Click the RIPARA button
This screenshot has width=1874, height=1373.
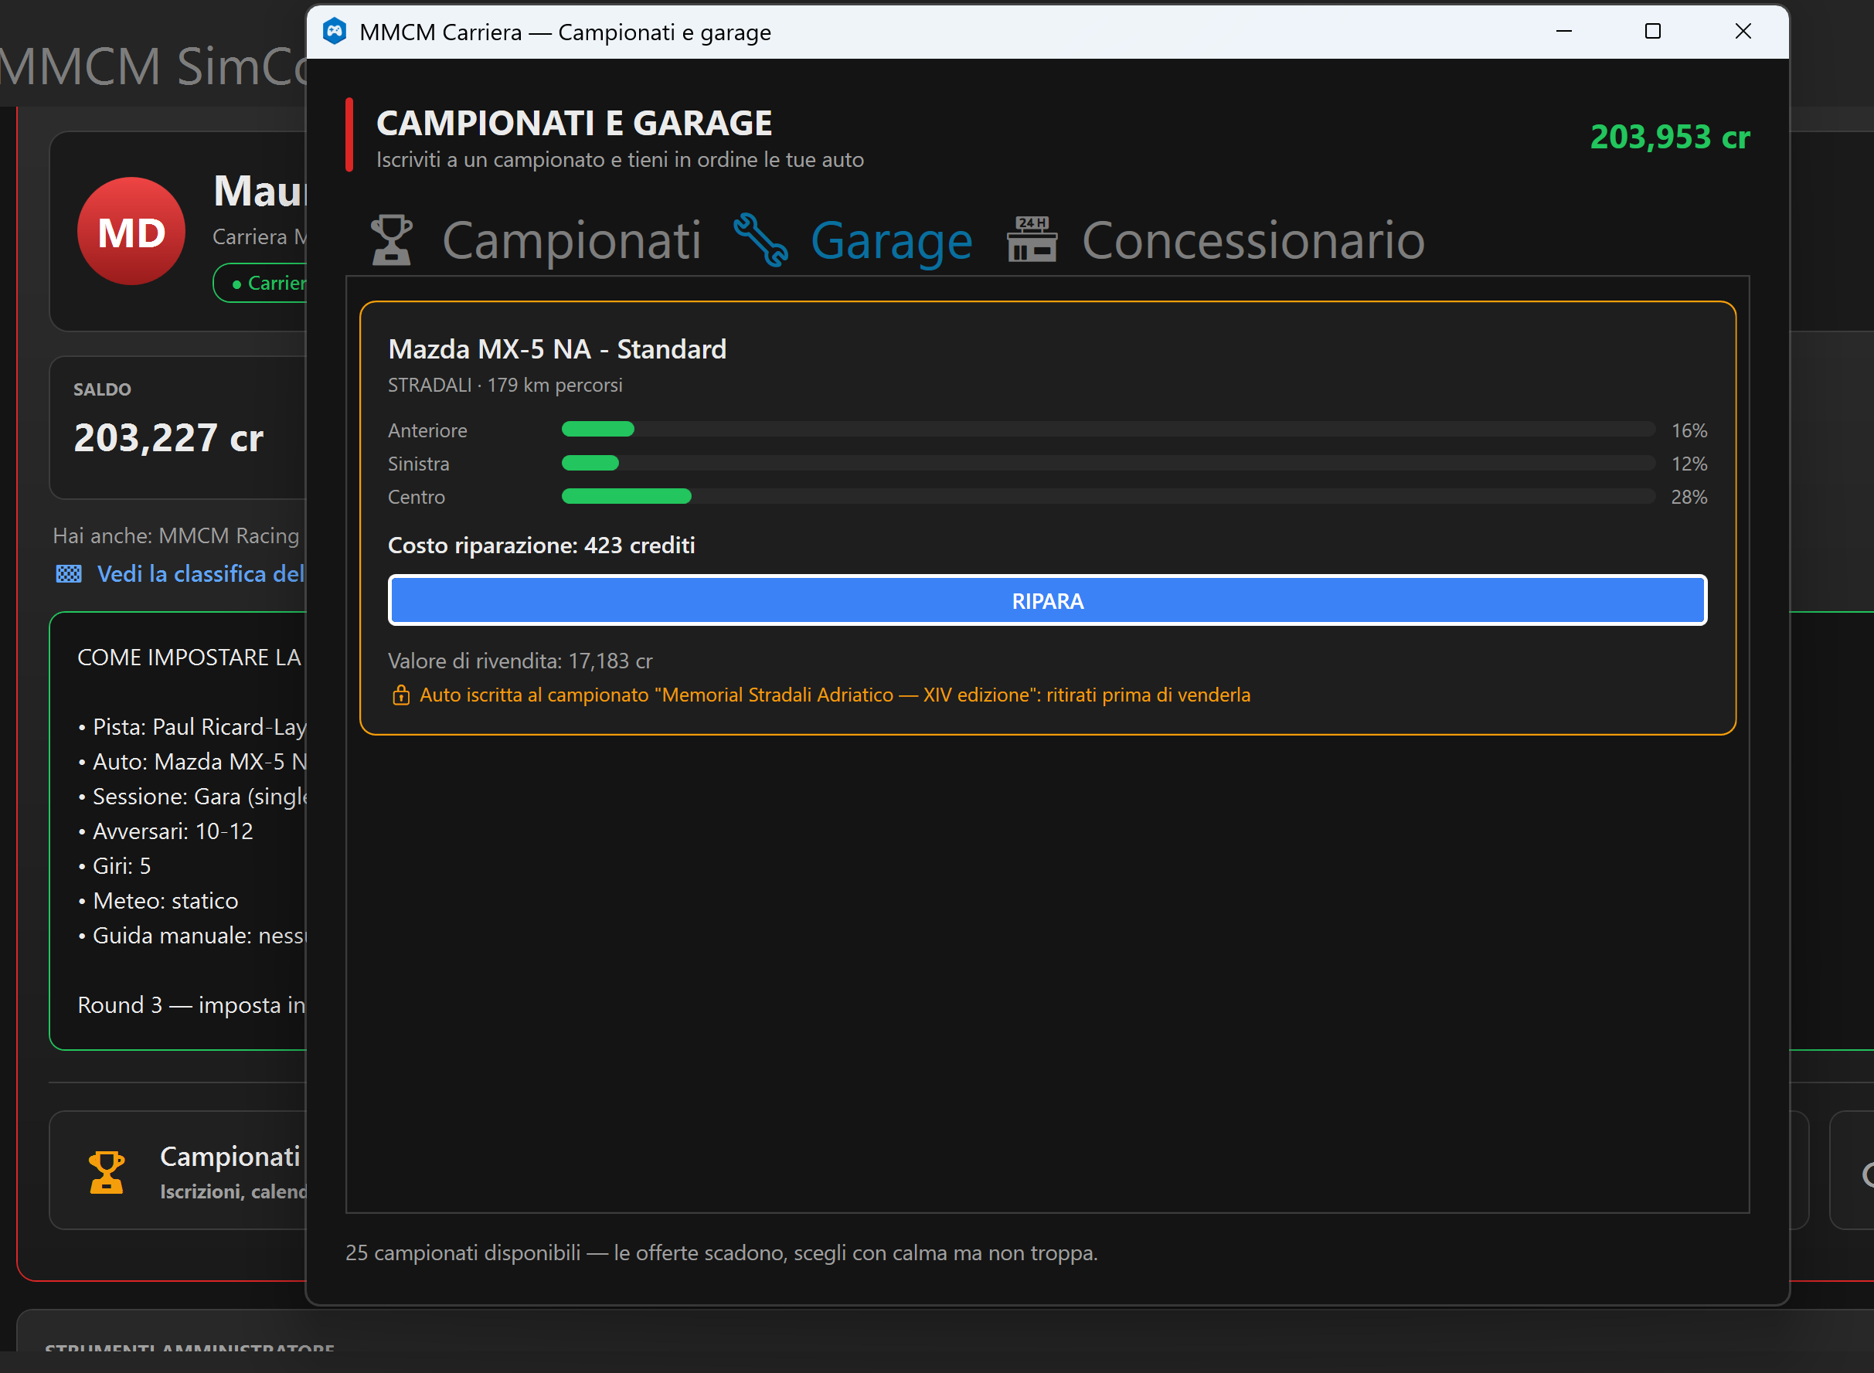tap(1047, 600)
